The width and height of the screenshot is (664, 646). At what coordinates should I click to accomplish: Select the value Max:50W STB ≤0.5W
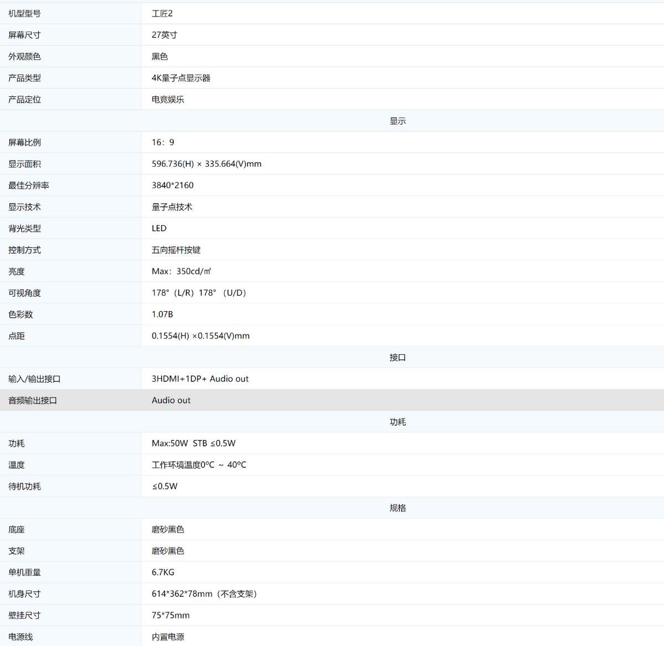[x=194, y=443]
